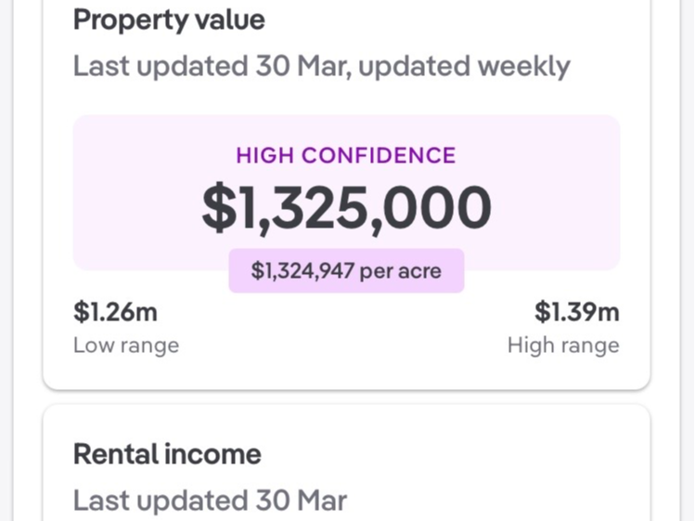Select the $1.39m high estimate

[576, 312]
